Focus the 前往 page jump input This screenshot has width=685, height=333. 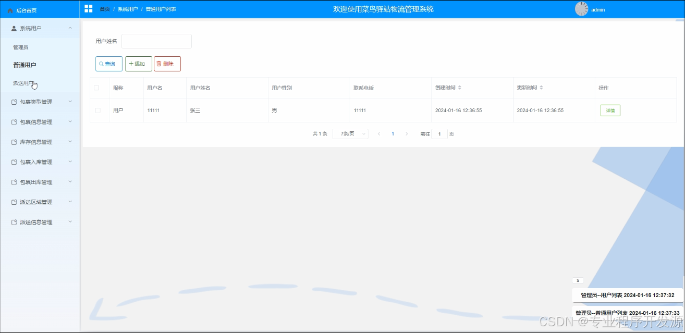click(439, 134)
